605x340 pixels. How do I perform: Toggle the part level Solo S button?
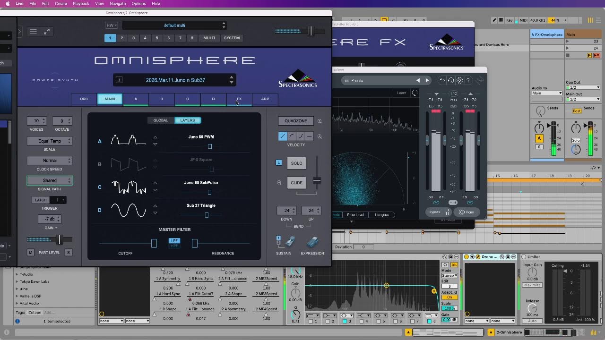click(x=68, y=253)
